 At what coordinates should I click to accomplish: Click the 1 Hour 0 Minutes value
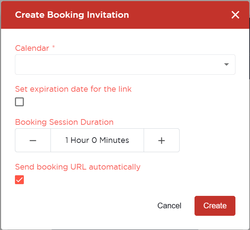[x=97, y=140]
